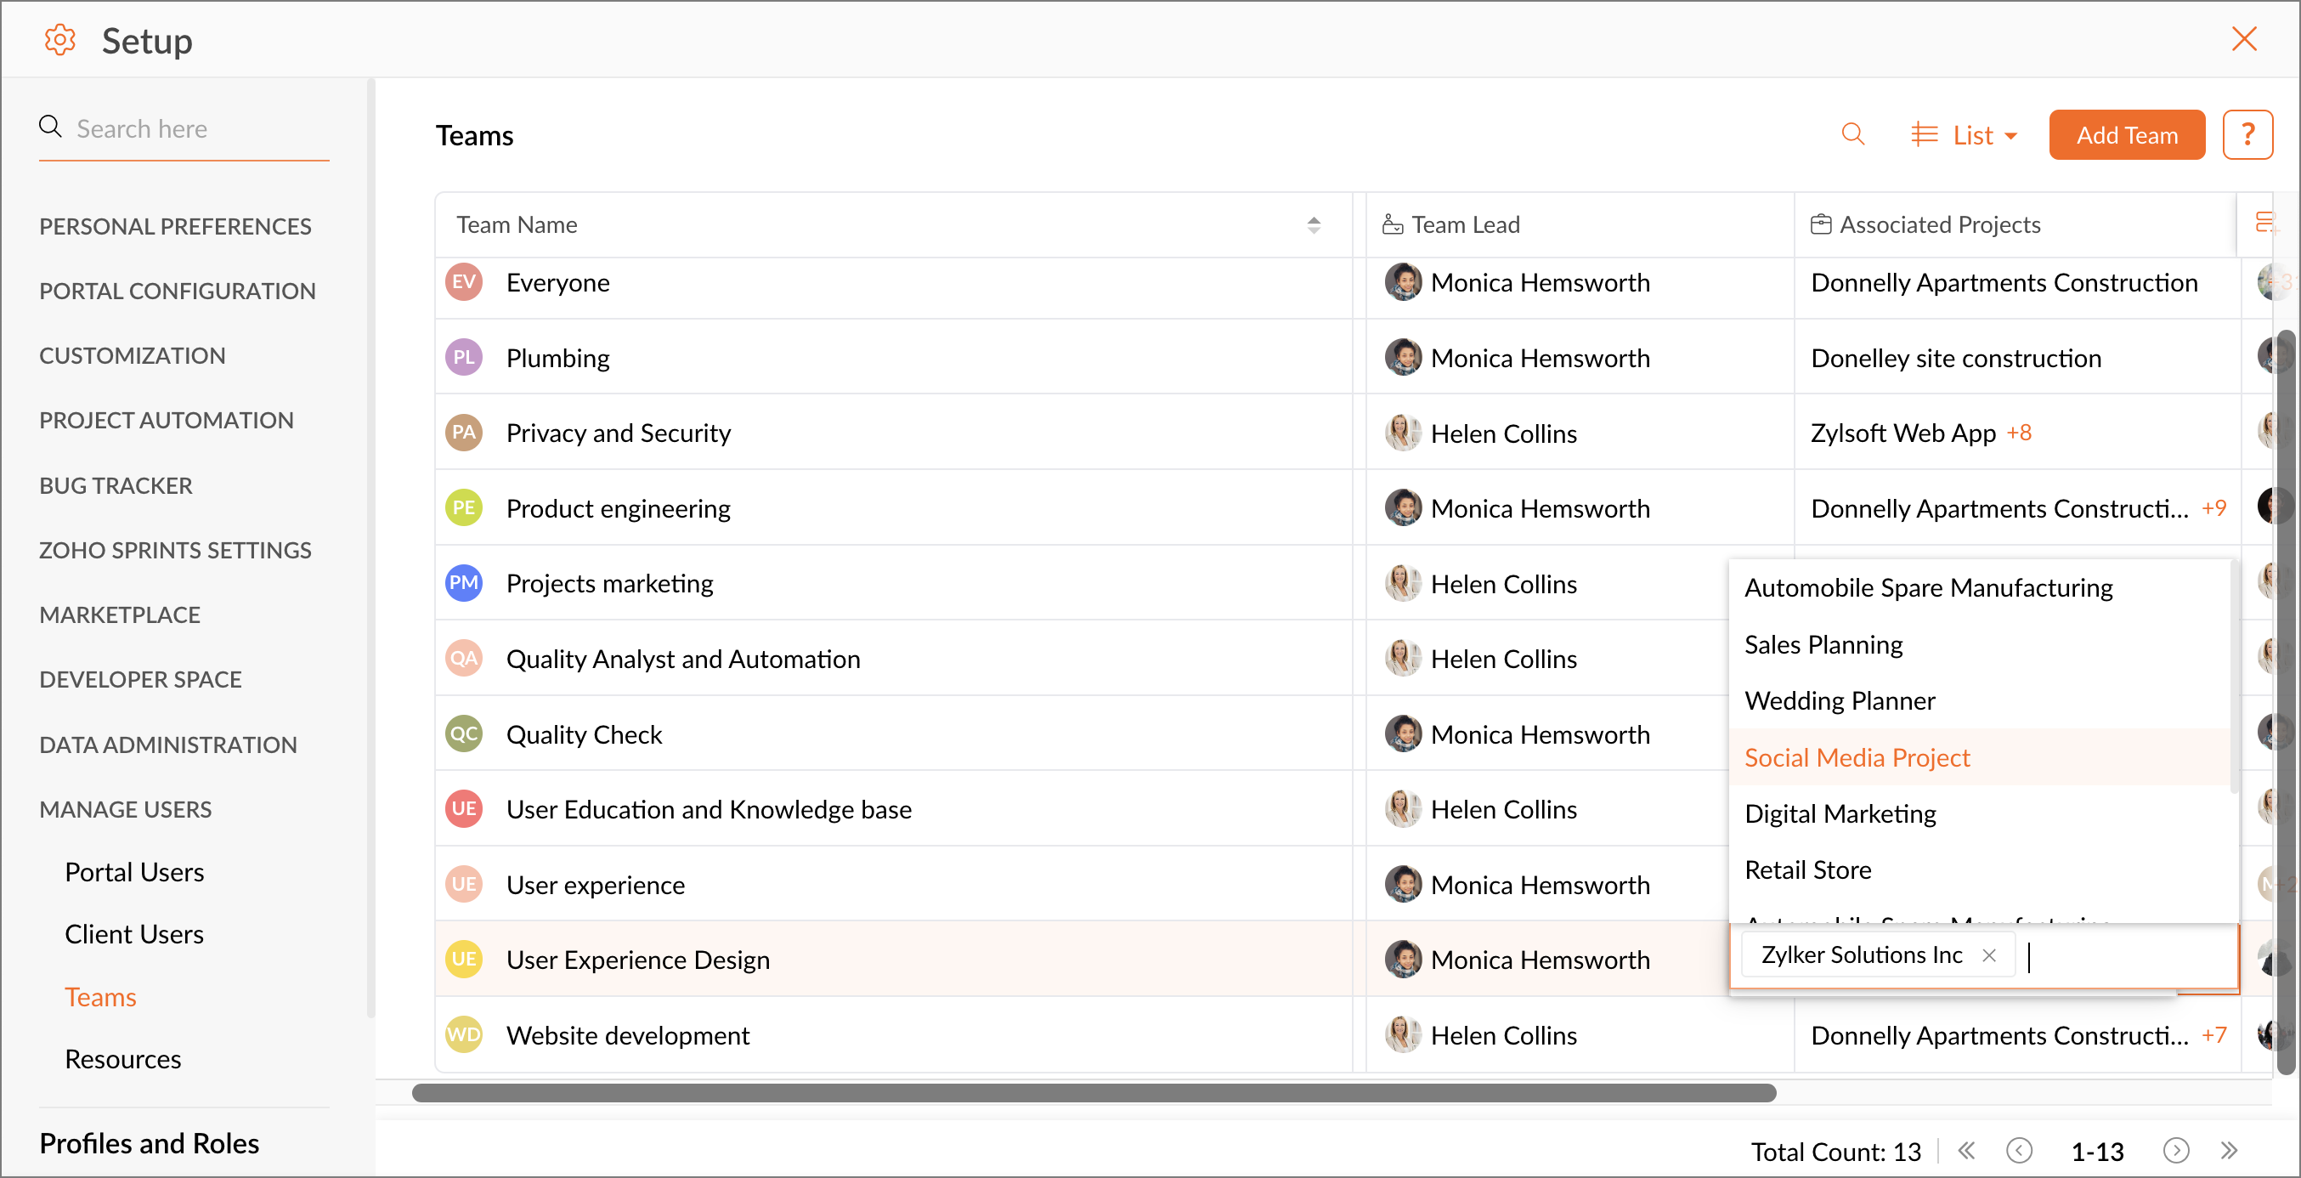Open Resources under Manage Users
Screen dimensions: 2301x1178
pyautogui.click(x=122, y=1059)
